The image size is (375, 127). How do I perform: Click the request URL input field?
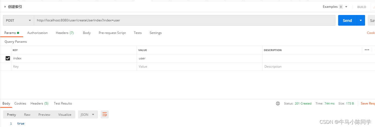(185, 20)
